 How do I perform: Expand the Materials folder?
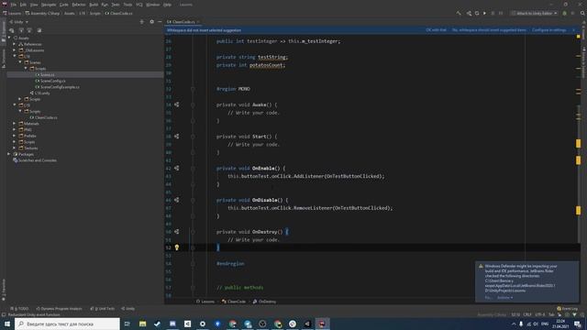point(15,124)
